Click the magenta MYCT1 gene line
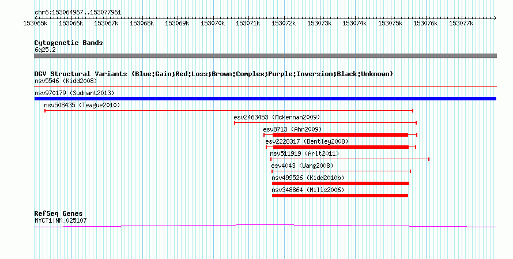The image size is (513, 259). [265, 226]
